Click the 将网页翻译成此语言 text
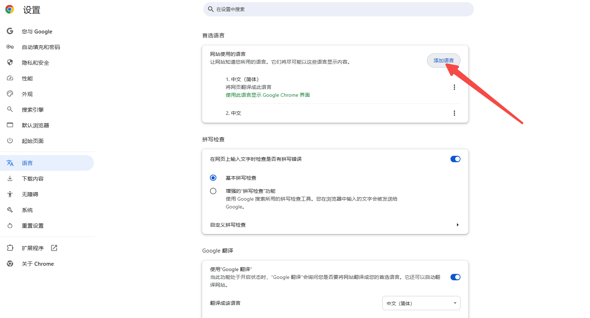Viewport: 590px width, 318px height. (x=248, y=87)
